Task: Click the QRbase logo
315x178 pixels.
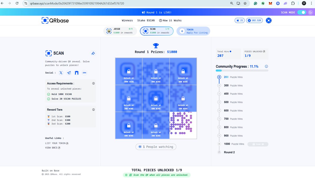Action: coord(55,20)
